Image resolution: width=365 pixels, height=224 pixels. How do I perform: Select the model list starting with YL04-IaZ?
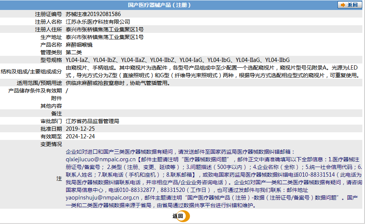(x=178, y=60)
